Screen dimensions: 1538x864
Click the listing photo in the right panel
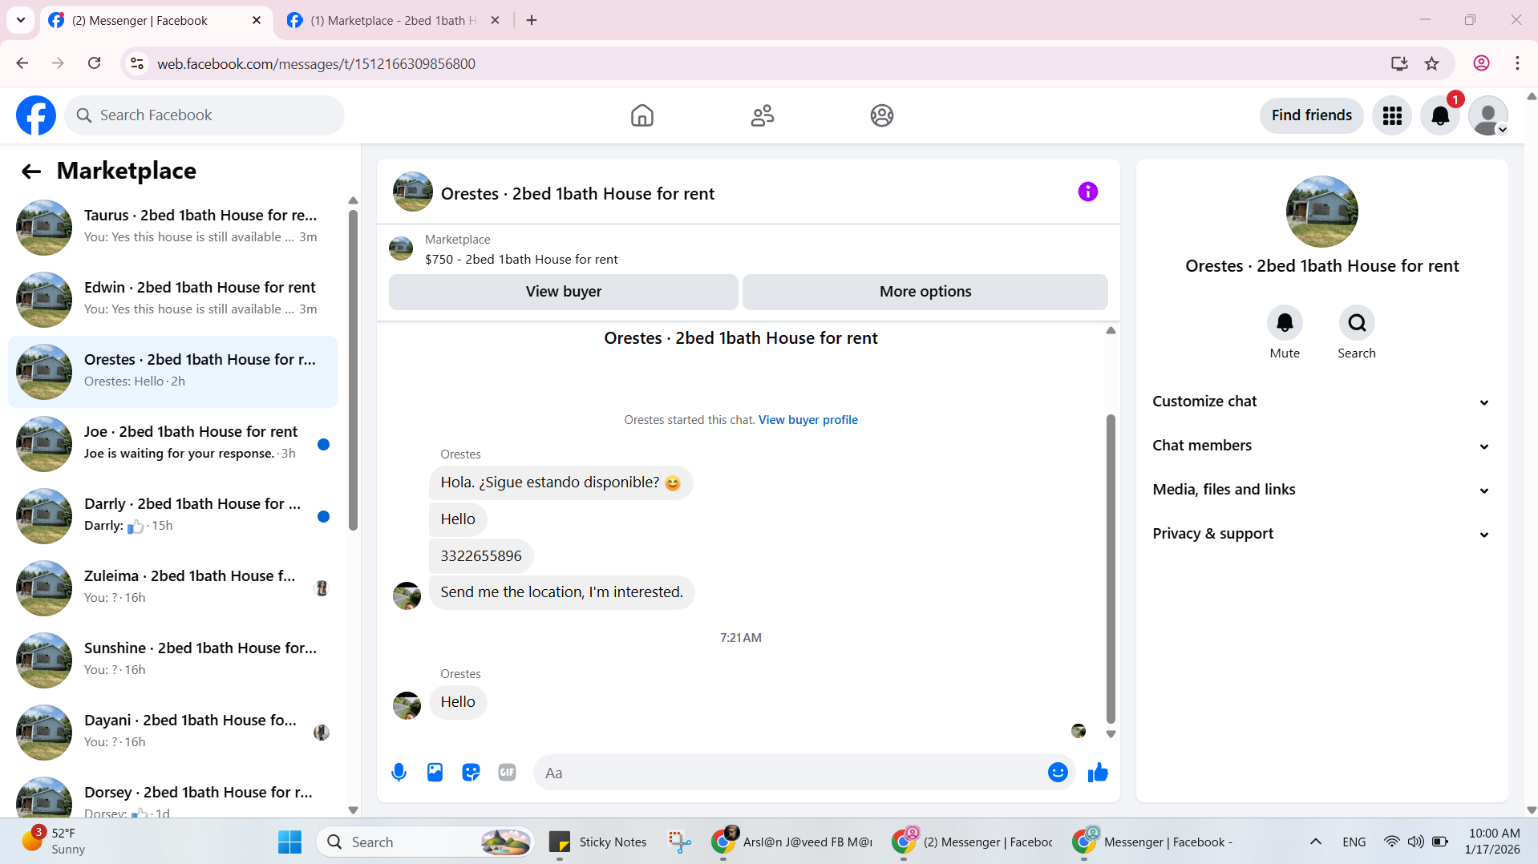pyautogui.click(x=1321, y=212)
